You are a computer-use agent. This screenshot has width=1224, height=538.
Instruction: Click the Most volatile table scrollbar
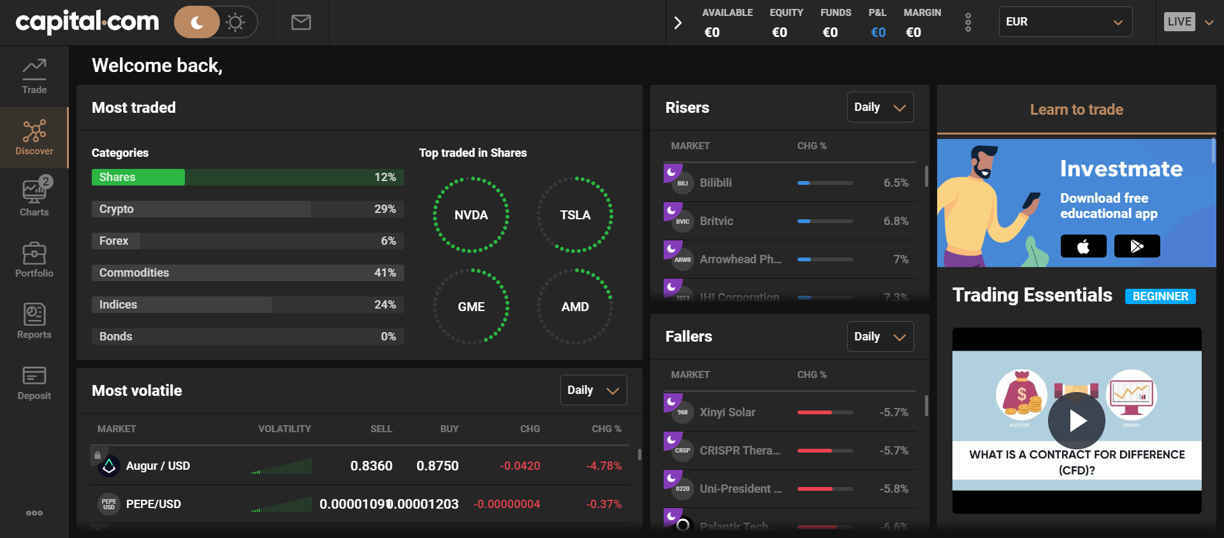tap(639, 454)
